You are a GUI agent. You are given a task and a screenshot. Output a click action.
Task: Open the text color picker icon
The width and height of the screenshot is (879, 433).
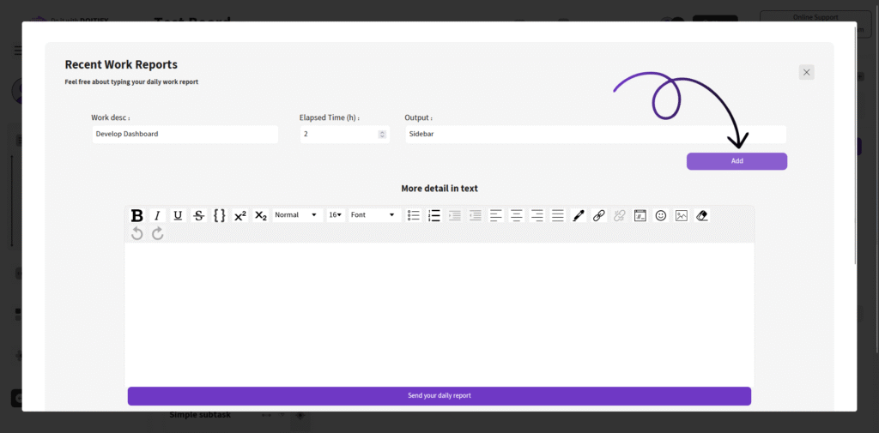point(579,216)
